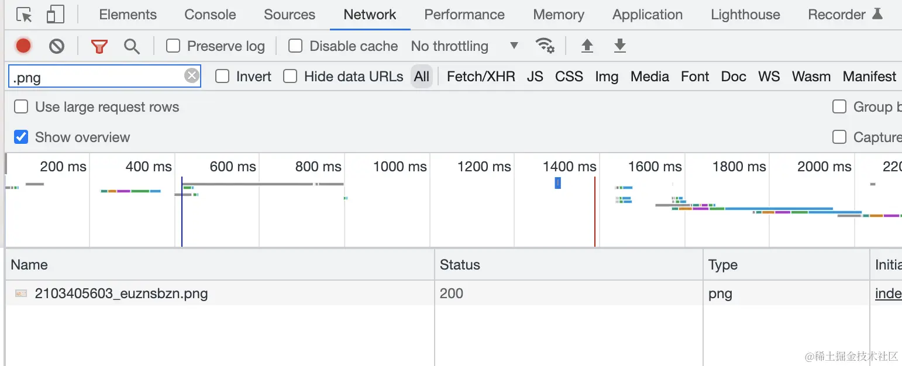Toggle the device toolbar icon

click(55, 15)
